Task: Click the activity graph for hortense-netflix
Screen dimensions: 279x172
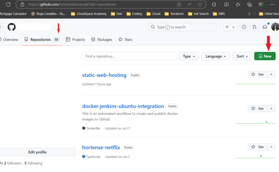Action: [x=255, y=157]
